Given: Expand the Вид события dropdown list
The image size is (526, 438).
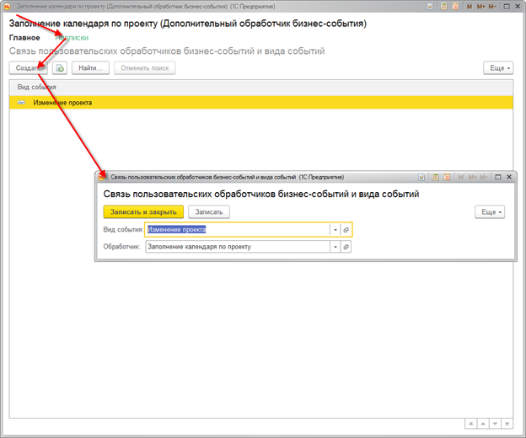Looking at the screenshot, I should 335,229.
